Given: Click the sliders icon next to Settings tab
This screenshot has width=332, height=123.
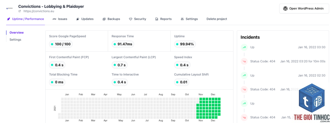Looking at the screenshot, I should (182, 19).
